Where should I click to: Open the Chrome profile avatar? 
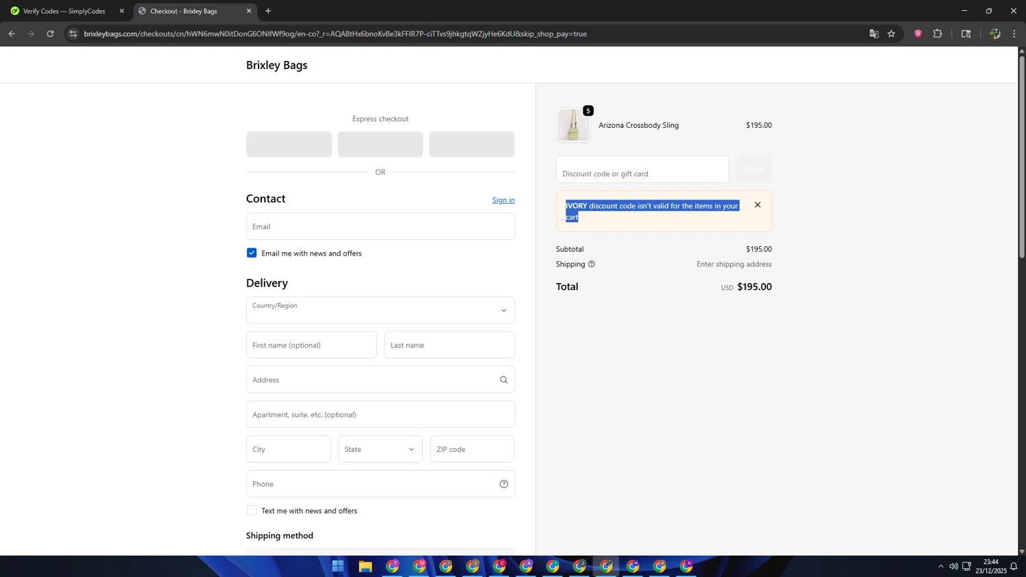pyautogui.click(x=995, y=33)
